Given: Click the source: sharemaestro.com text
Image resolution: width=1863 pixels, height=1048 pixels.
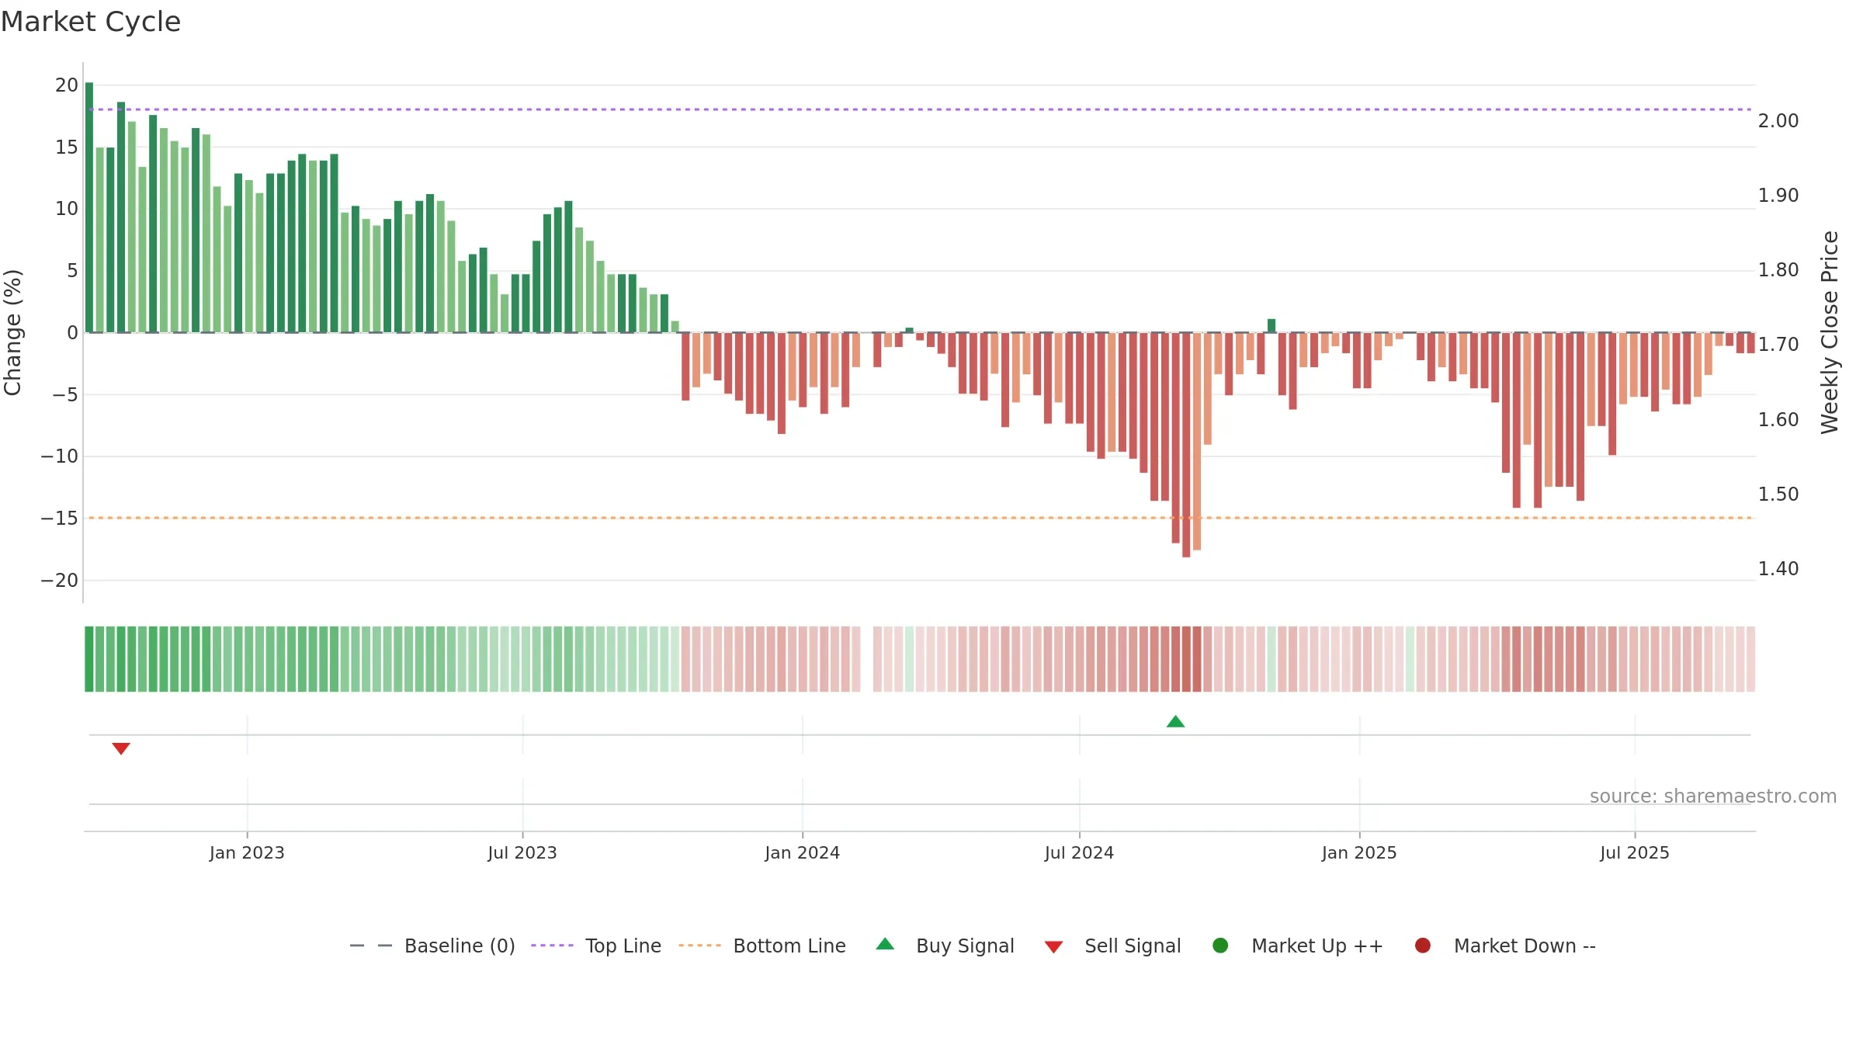Looking at the screenshot, I should coord(1713,796).
